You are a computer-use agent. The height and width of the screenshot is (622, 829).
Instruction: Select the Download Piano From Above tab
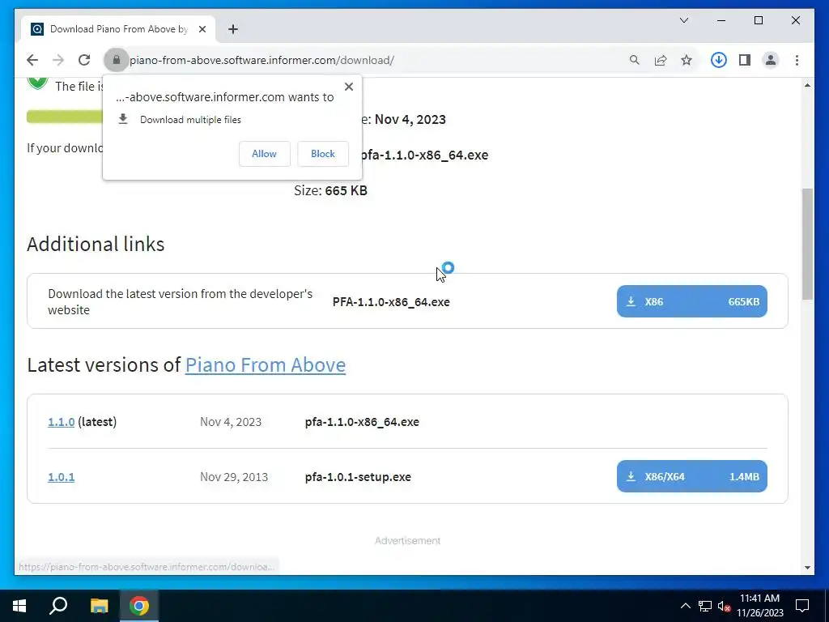tap(119, 29)
